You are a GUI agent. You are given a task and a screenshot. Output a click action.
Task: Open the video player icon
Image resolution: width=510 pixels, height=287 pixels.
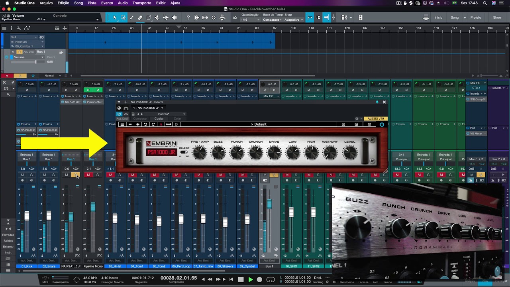[x=361, y=18]
